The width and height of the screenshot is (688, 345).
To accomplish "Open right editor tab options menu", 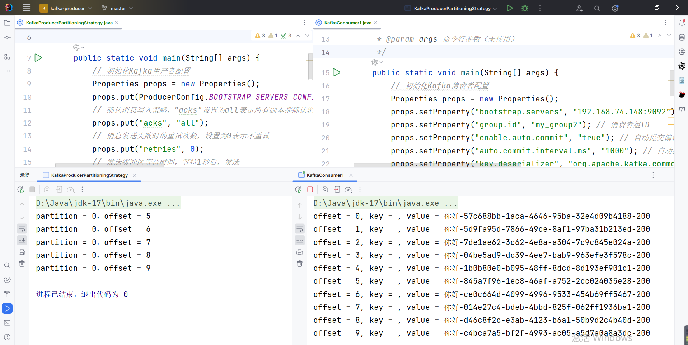I will coord(666,23).
